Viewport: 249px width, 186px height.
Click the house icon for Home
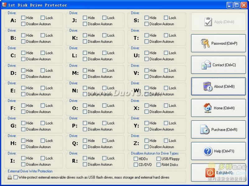[x=208, y=108]
